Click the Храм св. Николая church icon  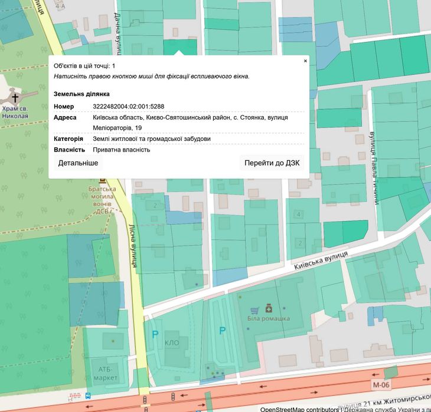15,97
